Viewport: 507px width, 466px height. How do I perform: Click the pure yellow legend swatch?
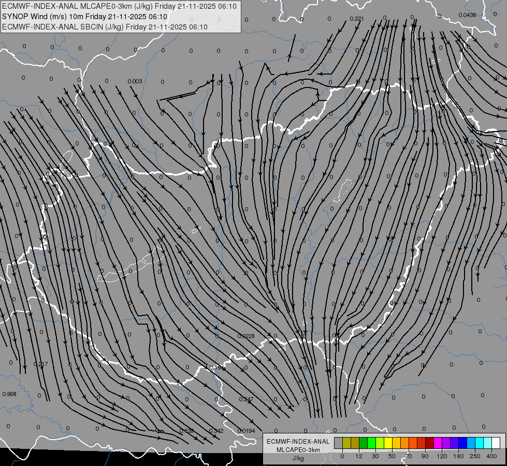click(x=388, y=443)
